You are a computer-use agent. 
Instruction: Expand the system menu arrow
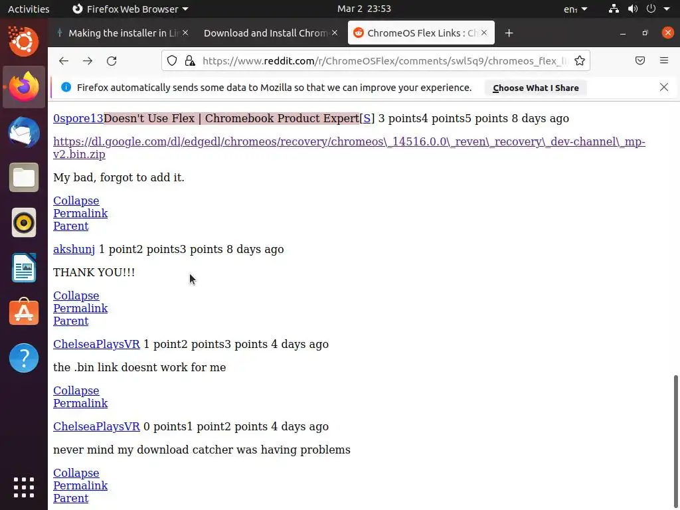667,9
